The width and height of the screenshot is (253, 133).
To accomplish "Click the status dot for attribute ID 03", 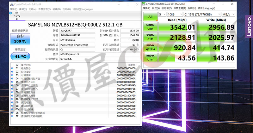I will click(12, 75).
